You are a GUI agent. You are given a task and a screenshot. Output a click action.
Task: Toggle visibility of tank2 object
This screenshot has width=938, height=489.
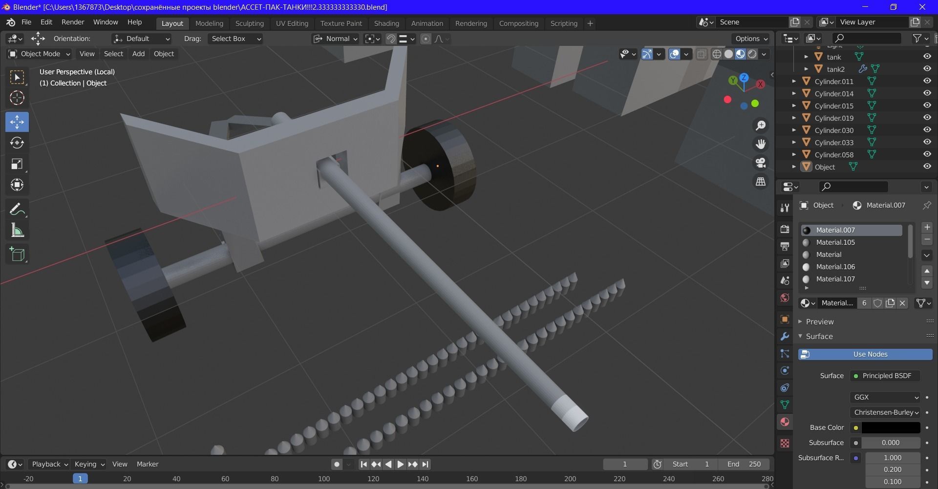point(927,69)
